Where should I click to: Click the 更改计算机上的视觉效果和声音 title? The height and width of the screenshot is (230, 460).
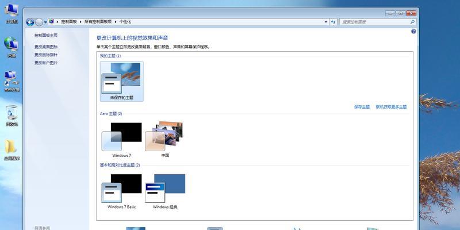132,38
